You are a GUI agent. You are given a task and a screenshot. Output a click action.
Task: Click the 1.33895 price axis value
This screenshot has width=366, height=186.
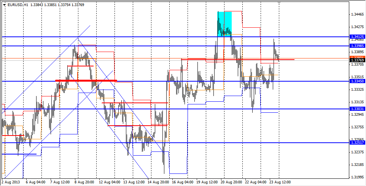(x=357, y=52)
